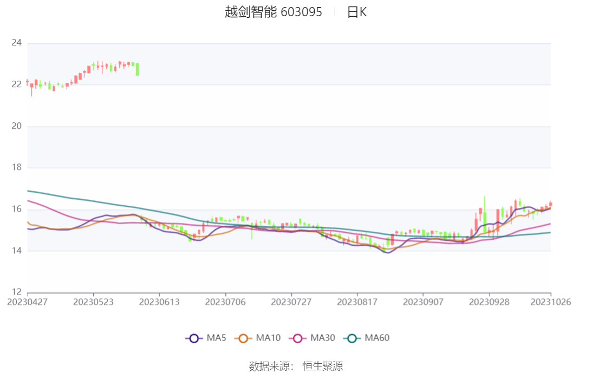This screenshot has height=373, width=592.
Task: Select the final date label 20231026
Action: [x=550, y=302]
